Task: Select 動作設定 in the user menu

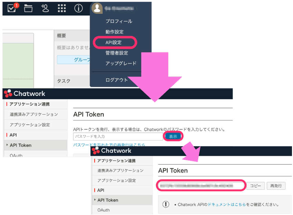Action: (x=114, y=32)
